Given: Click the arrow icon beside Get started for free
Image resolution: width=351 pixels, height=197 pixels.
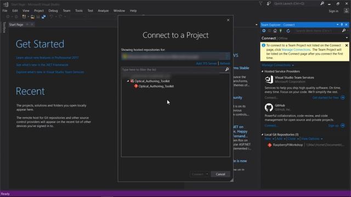Looking at the screenshot, I should tap(343, 97).
